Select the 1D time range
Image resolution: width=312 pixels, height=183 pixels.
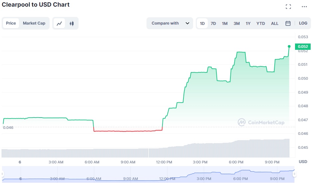(x=202, y=24)
